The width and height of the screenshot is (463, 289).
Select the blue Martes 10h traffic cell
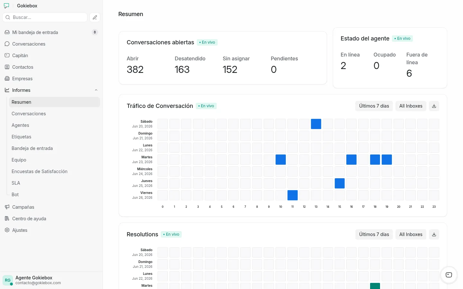281,160
